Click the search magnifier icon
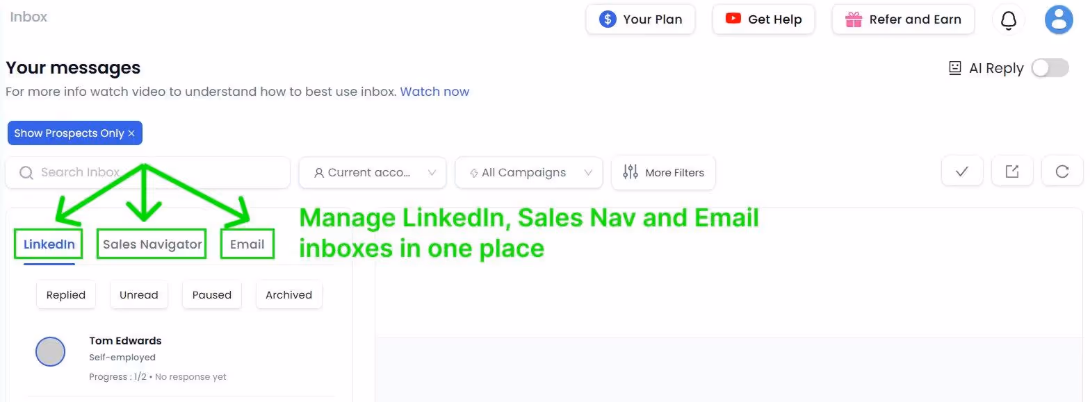Viewport: 1090px width, 402px height. 26,173
